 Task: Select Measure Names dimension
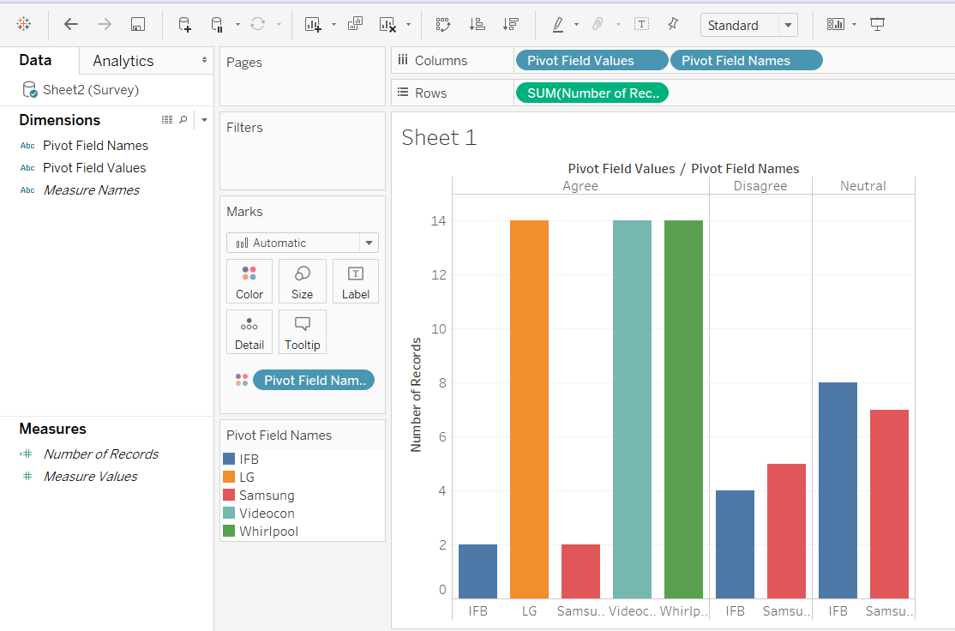click(92, 190)
